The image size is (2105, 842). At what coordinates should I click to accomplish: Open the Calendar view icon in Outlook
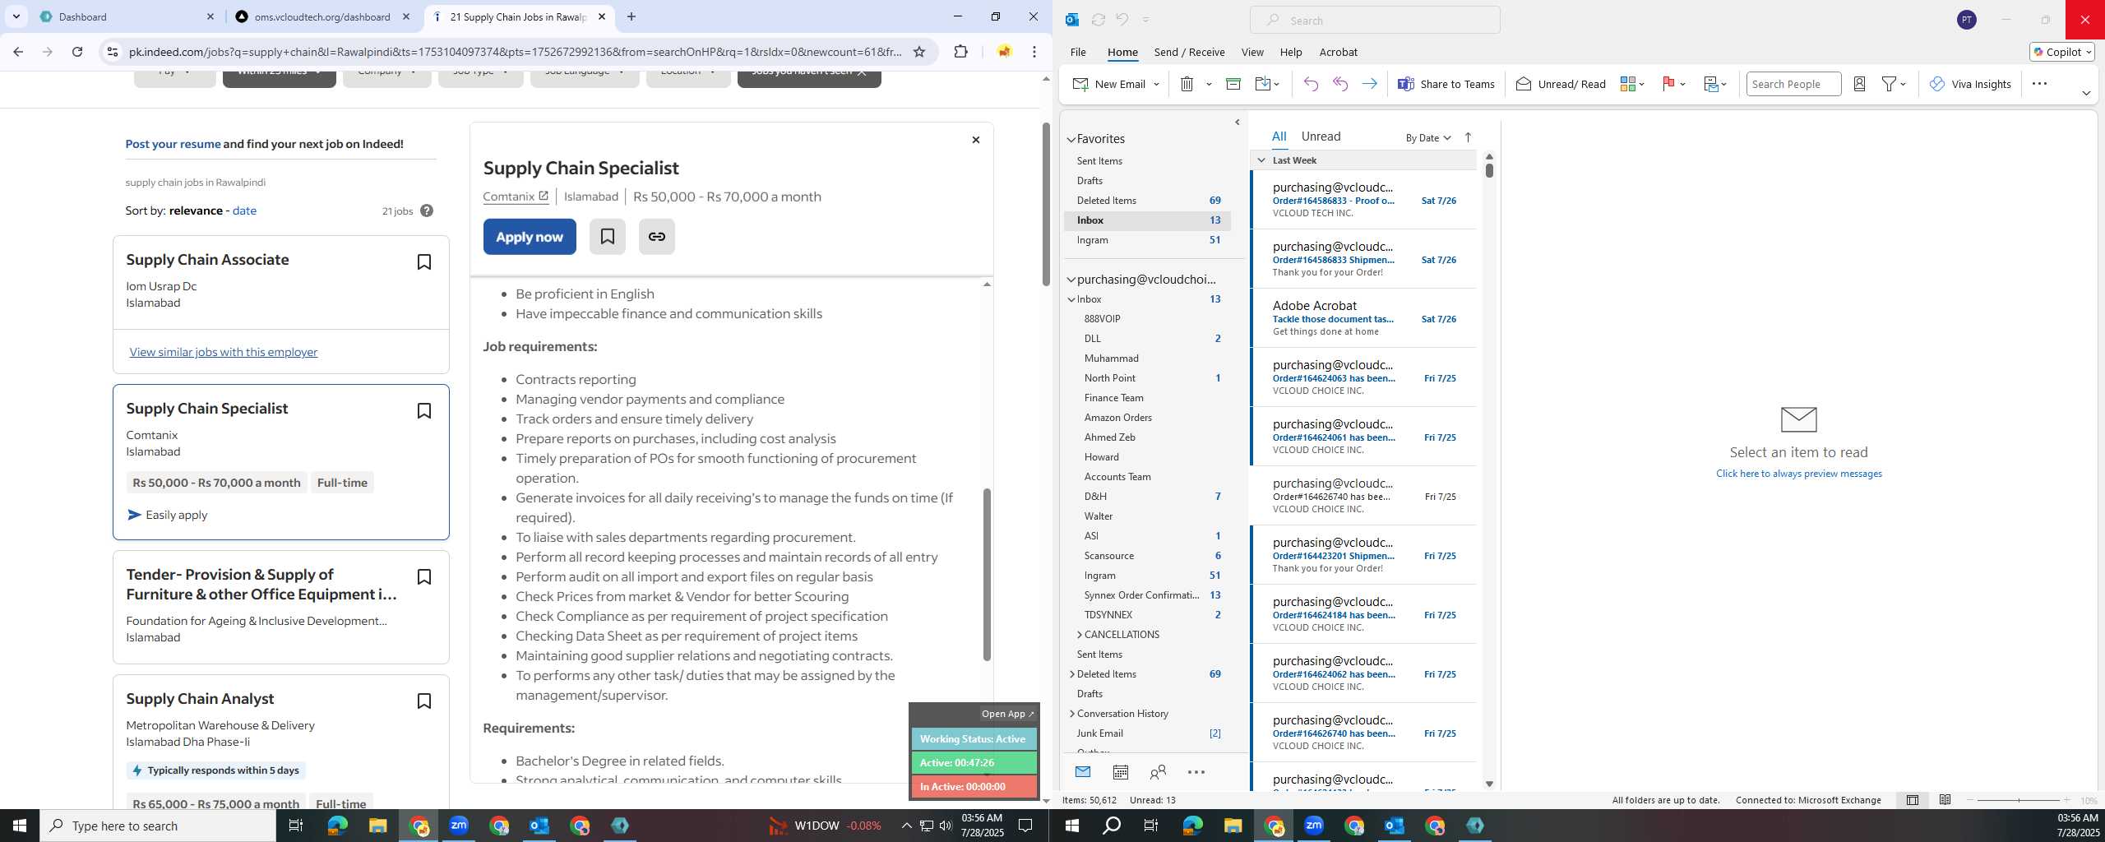(x=1120, y=772)
